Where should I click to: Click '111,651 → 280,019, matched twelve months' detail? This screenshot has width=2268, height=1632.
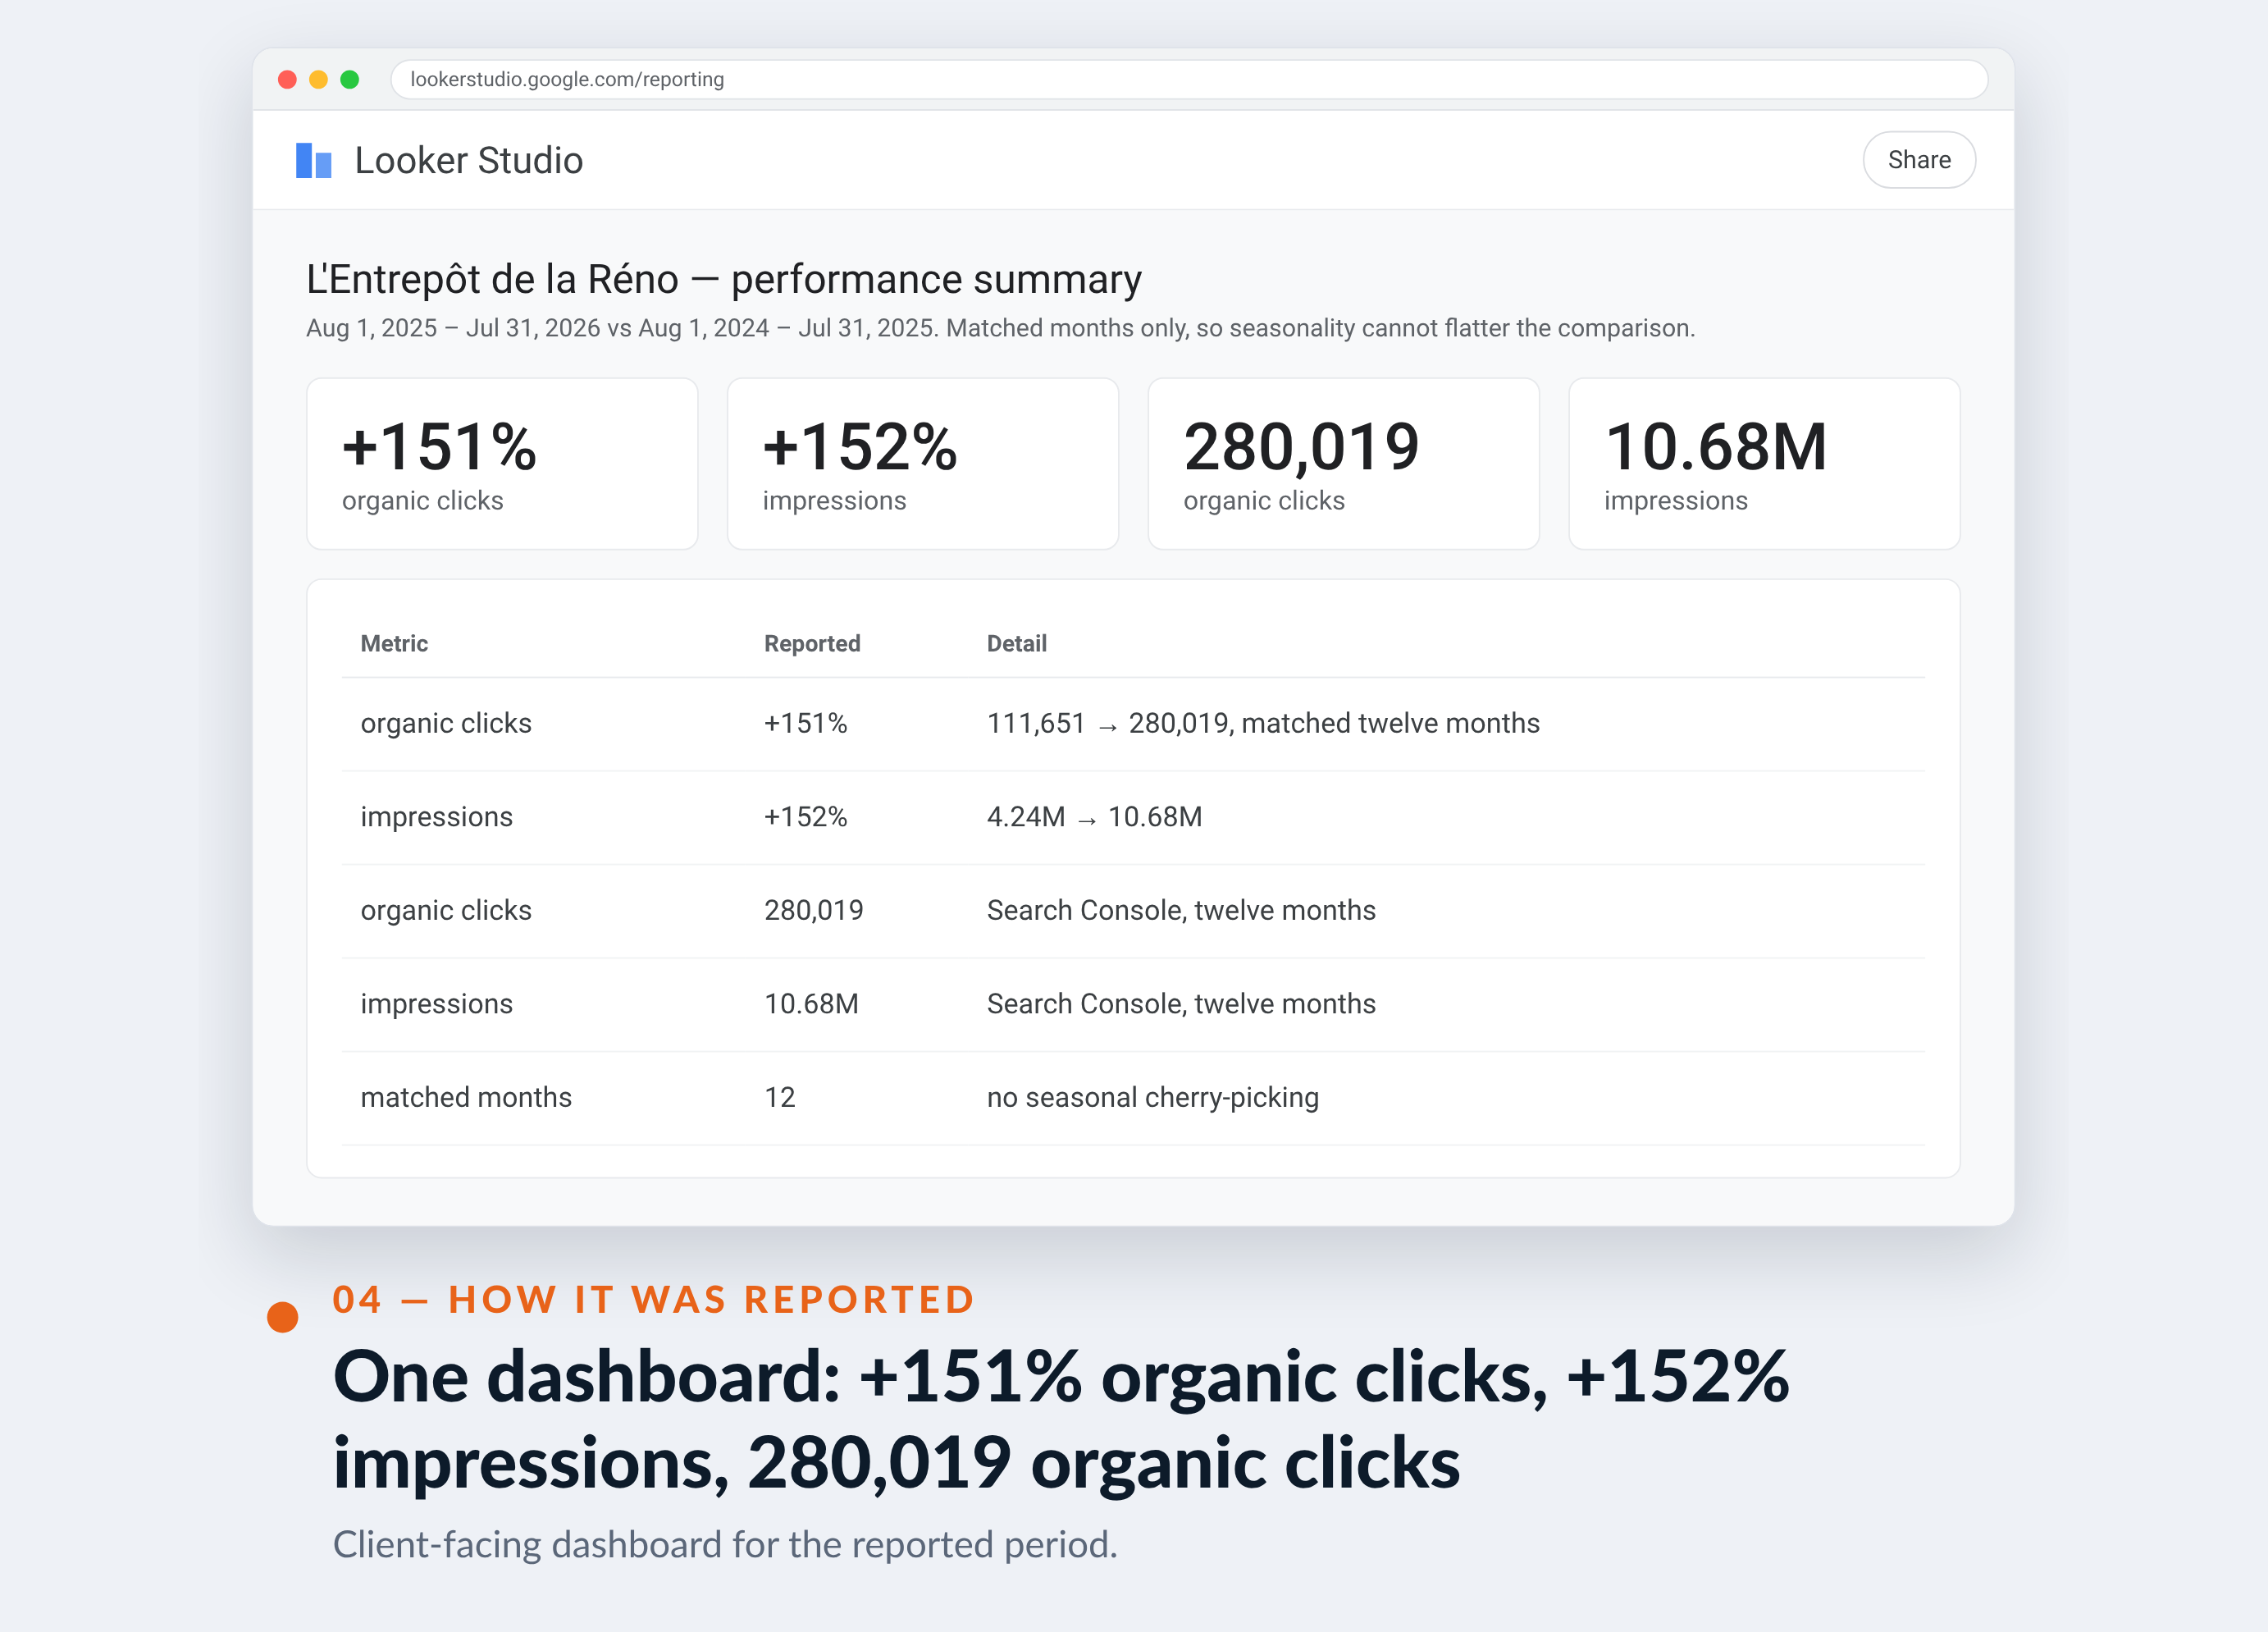(1263, 724)
